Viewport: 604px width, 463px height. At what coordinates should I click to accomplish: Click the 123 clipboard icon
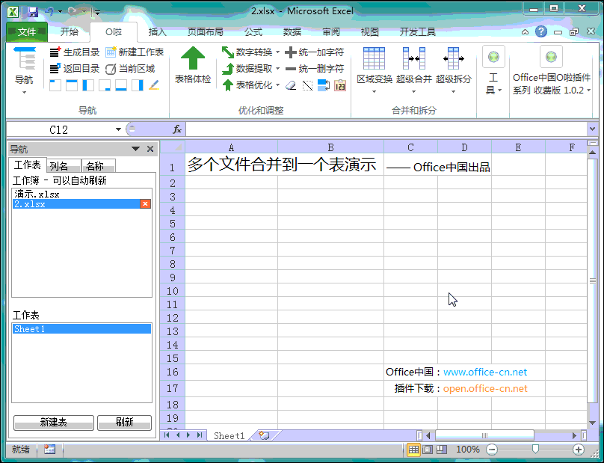(340, 85)
